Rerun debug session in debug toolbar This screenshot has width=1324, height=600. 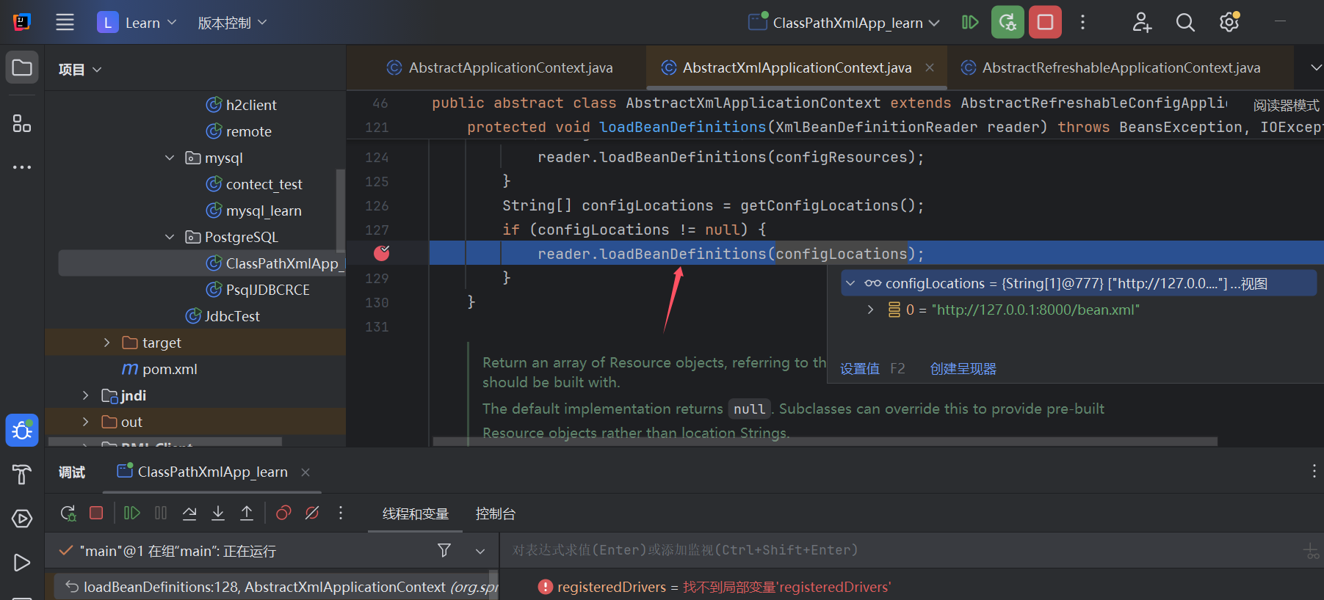click(x=68, y=513)
